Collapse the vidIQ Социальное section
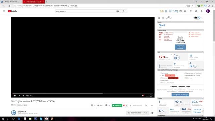Viewport: 215px width, 121px height. (203, 30)
